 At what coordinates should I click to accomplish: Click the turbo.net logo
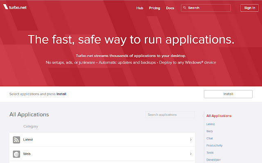pyautogui.click(x=14, y=8)
